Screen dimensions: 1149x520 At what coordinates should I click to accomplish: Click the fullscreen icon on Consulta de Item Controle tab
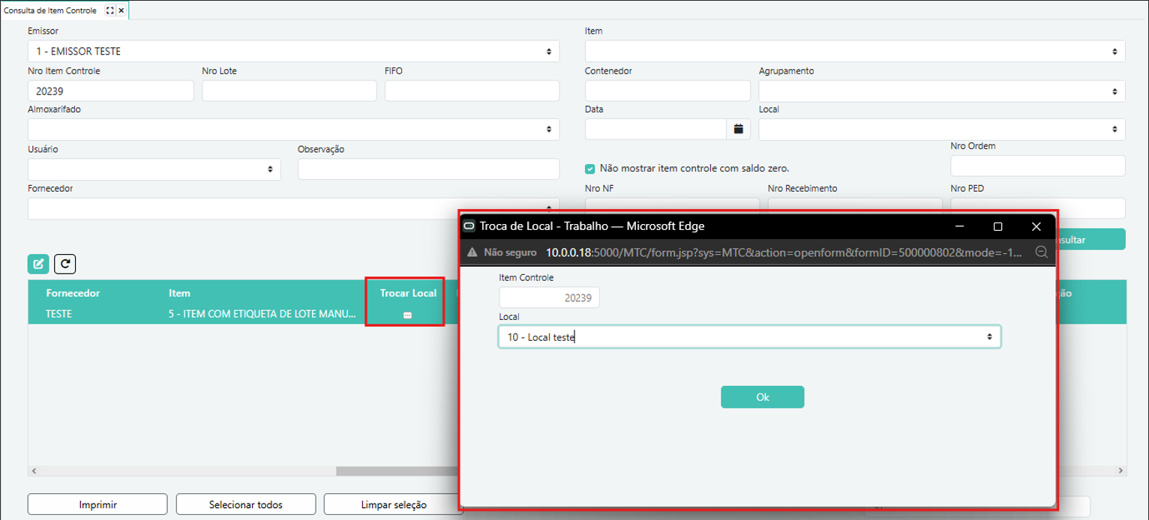[110, 10]
